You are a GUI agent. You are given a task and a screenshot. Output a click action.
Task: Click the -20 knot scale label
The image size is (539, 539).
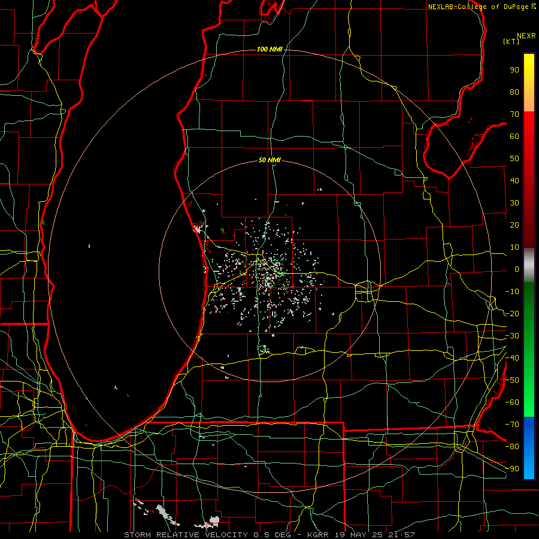pyautogui.click(x=512, y=313)
